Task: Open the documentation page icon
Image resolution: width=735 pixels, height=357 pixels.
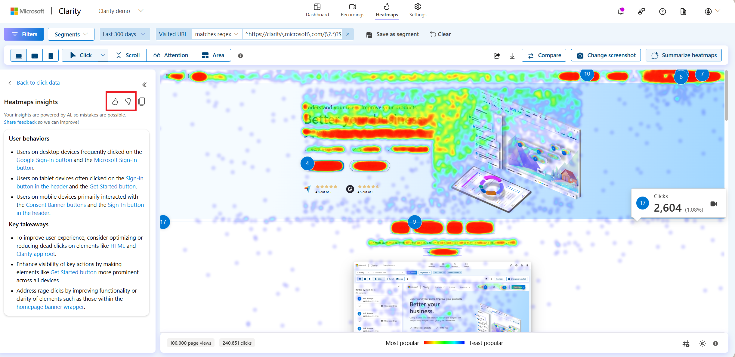Action: tap(683, 11)
